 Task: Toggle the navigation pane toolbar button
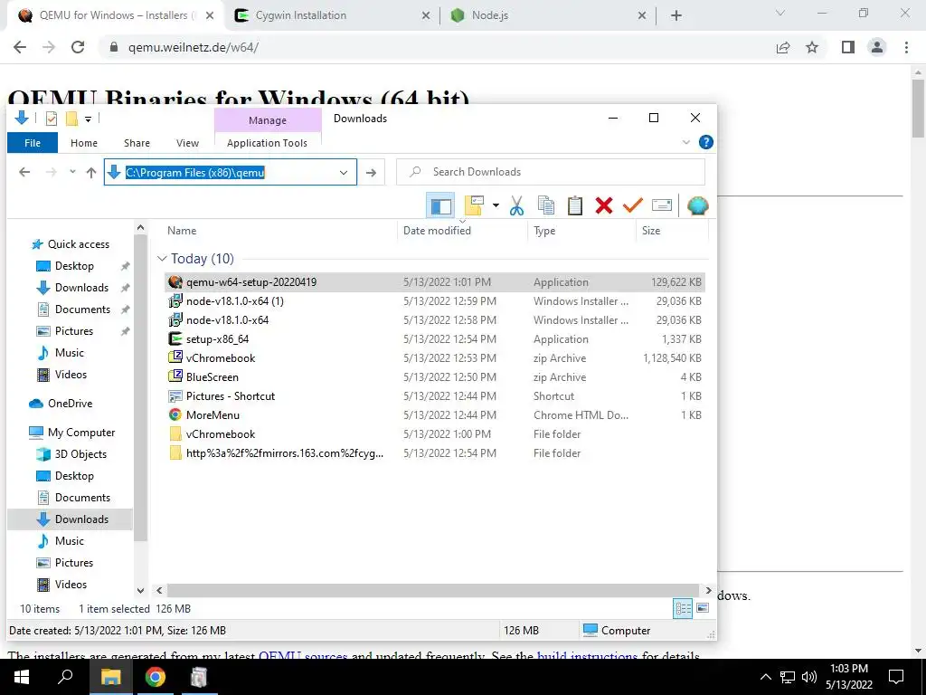pyautogui.click(x=440, y=205)
